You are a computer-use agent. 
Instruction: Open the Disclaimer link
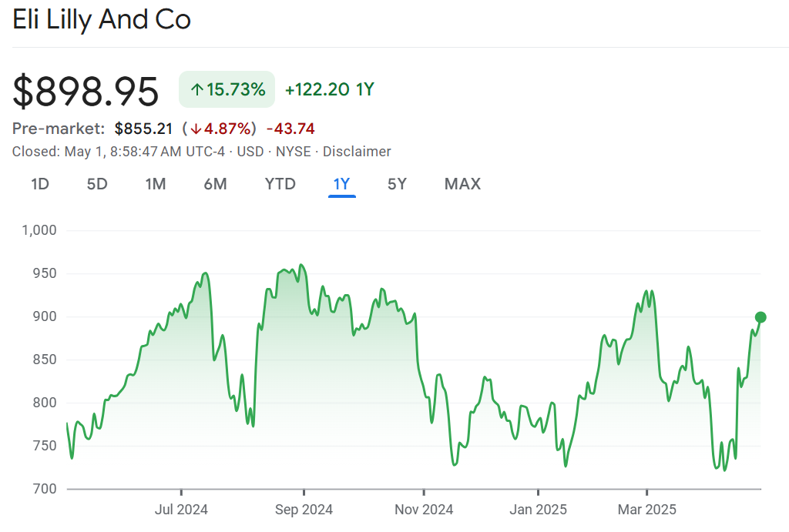click(x=357, y=152)
